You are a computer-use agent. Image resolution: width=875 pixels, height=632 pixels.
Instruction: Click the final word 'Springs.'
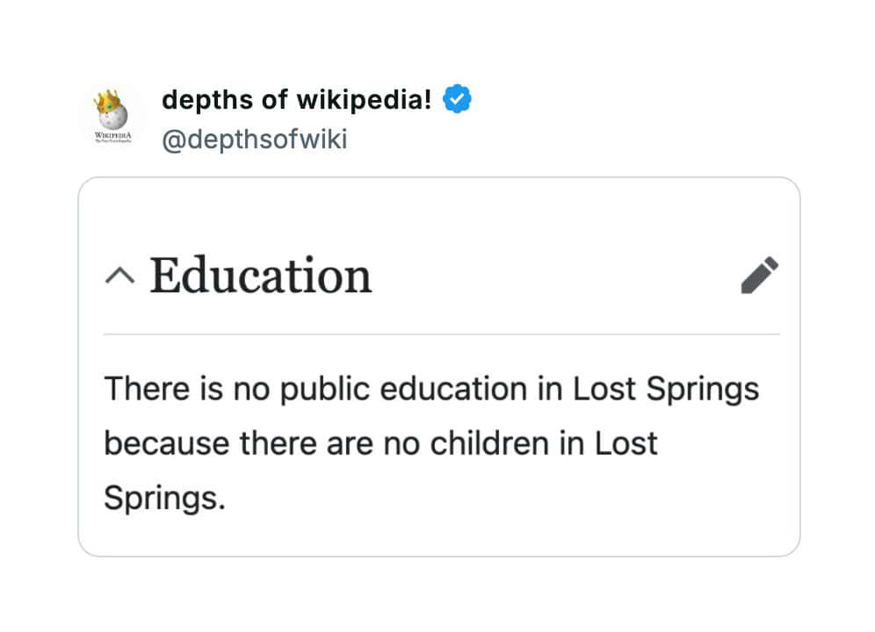[x=164, y=498]
